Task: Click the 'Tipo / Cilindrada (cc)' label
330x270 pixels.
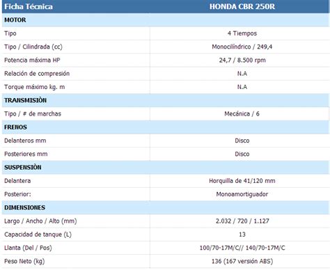Action: pyautogui.click(x=33, y=47)
